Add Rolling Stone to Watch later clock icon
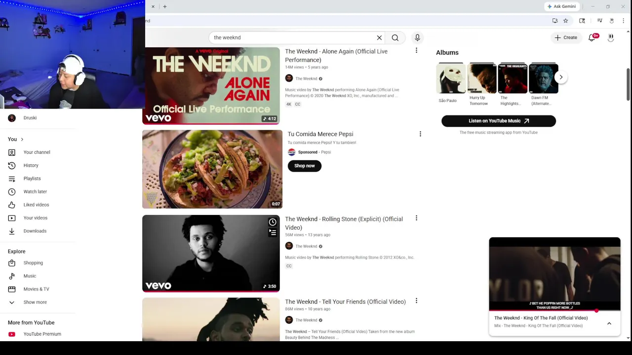632x355 pixels. pos(273,222)
